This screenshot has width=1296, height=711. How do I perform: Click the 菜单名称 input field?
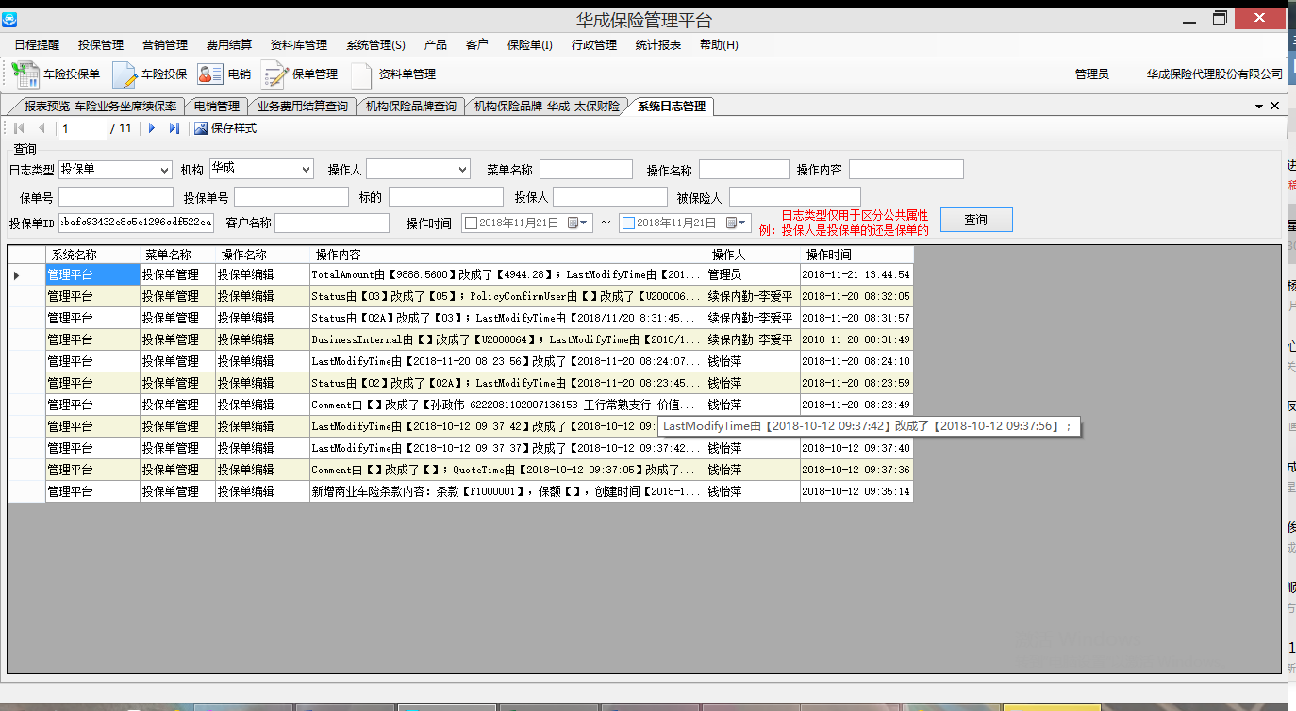click(x=586, y=170)
